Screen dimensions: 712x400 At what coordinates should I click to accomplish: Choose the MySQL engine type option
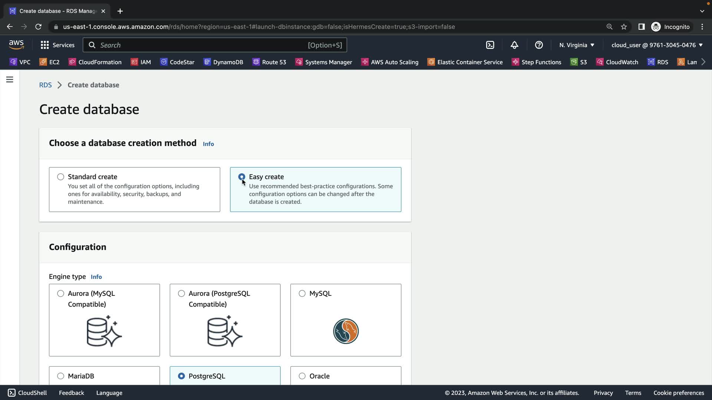click(302, 294)
